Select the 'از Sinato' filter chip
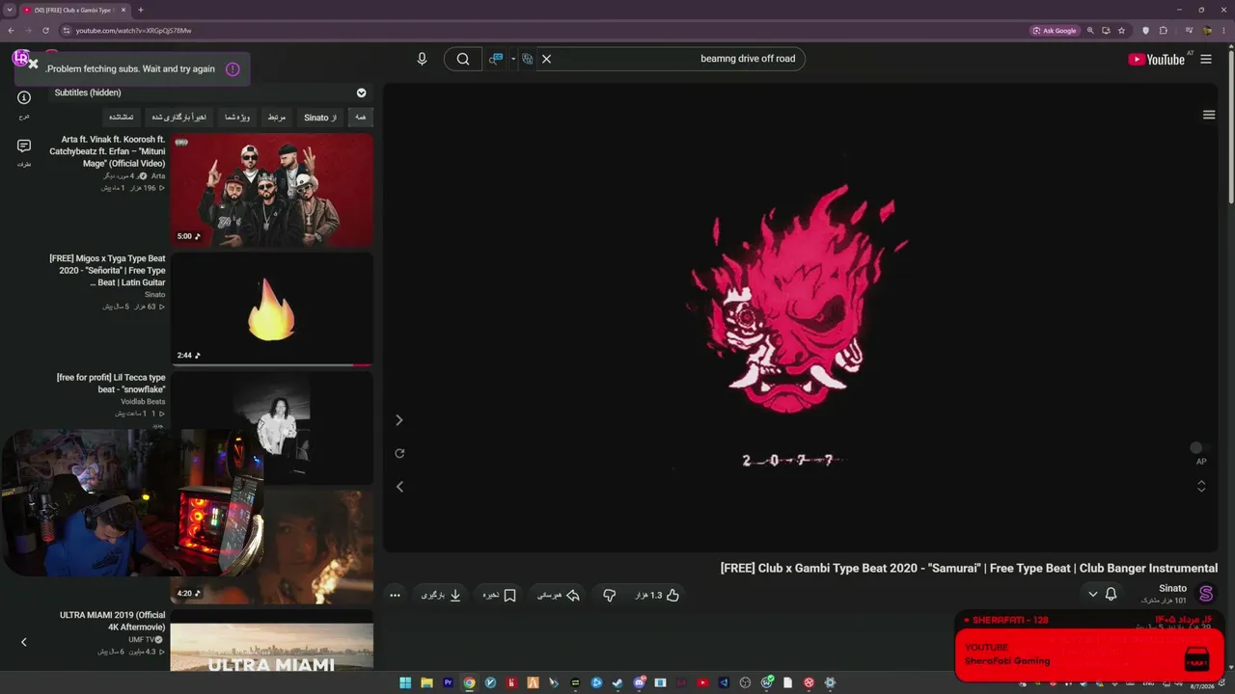1235x694 pixels. (320, 118)
